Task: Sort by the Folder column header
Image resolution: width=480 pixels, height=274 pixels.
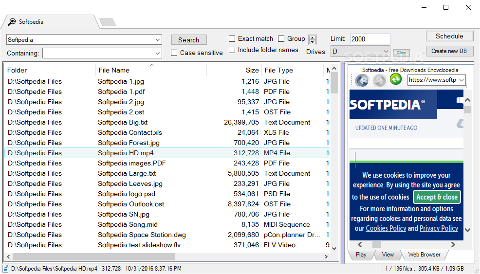Action: click(x=50, y=70)
